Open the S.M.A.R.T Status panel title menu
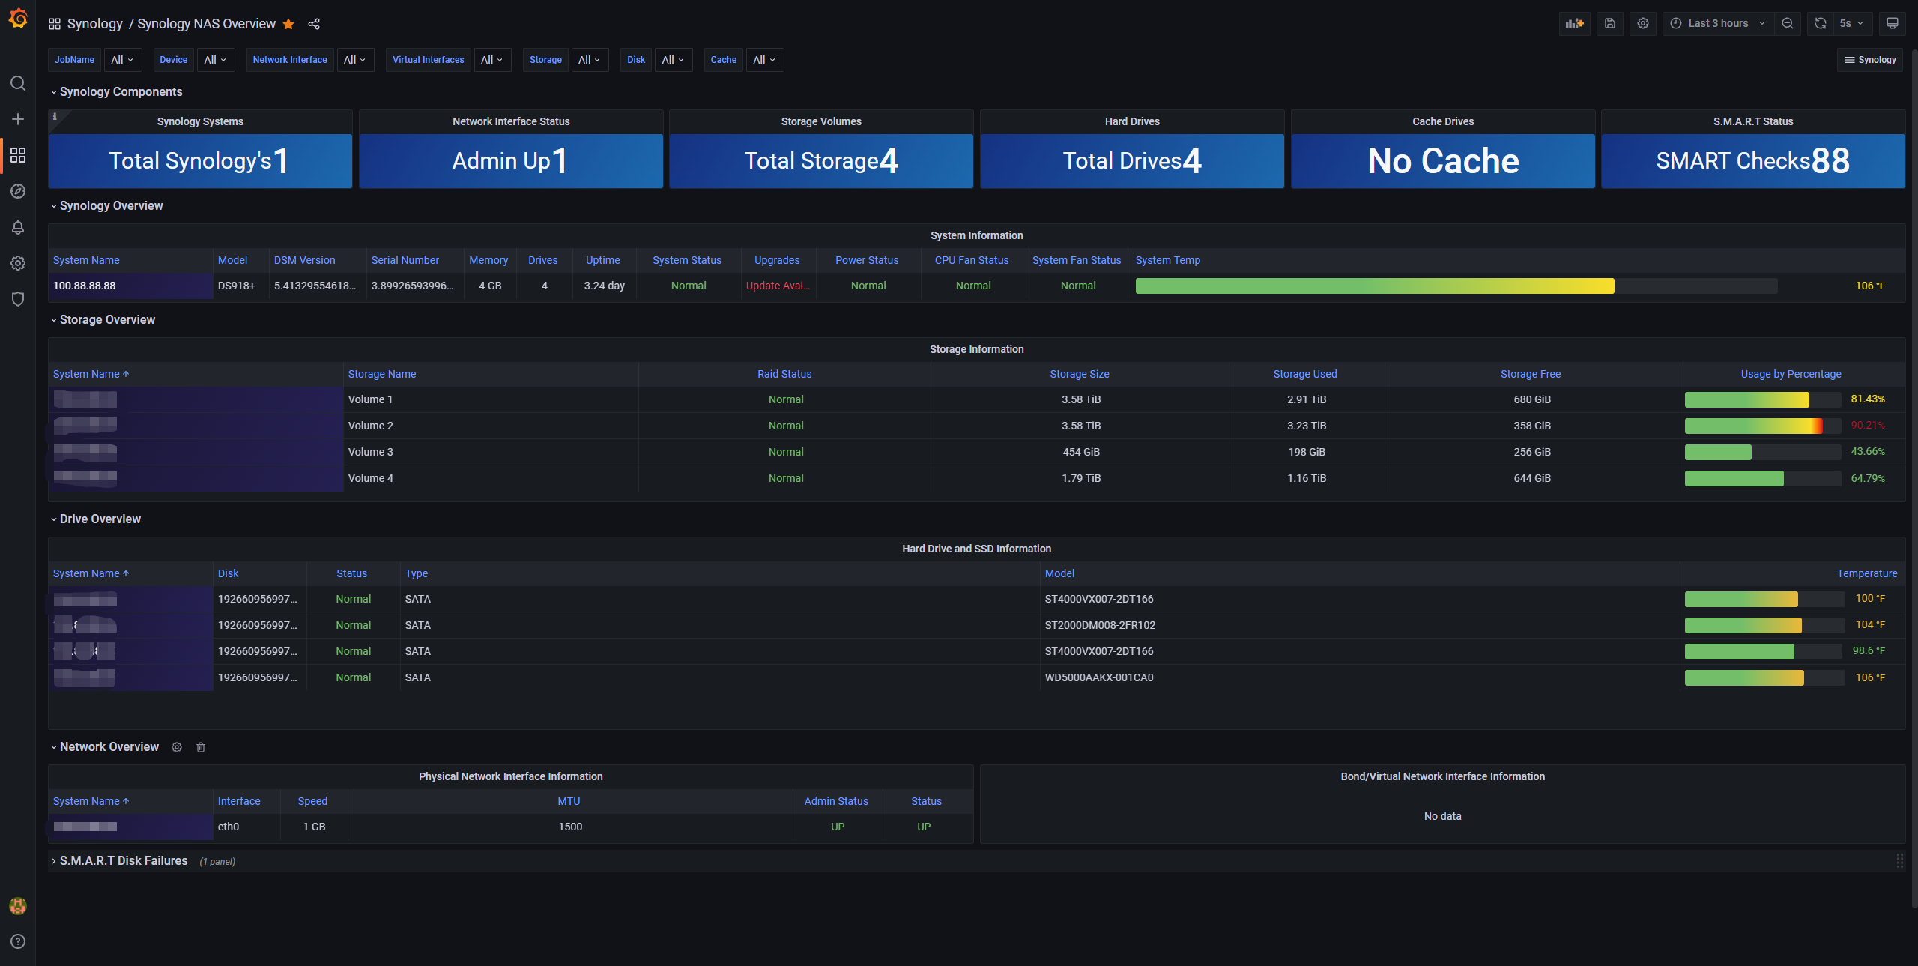Image resolution: width=1918 pixels, height=966 pixels. [x=1753, y=121]
